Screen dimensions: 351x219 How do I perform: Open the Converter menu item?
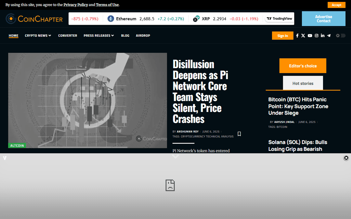[68, 36]
